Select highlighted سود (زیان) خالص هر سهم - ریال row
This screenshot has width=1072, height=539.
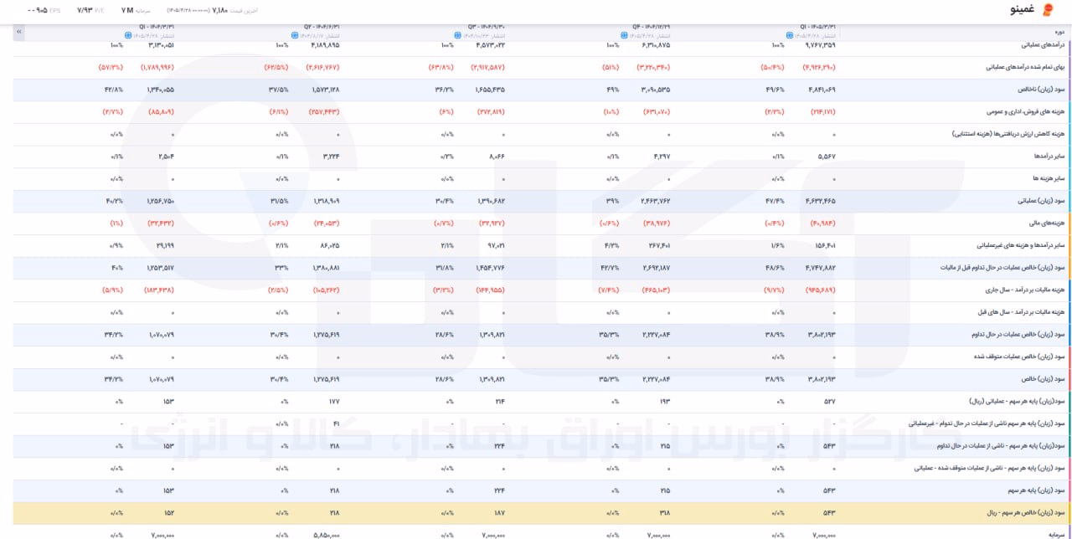click(536, 512)
